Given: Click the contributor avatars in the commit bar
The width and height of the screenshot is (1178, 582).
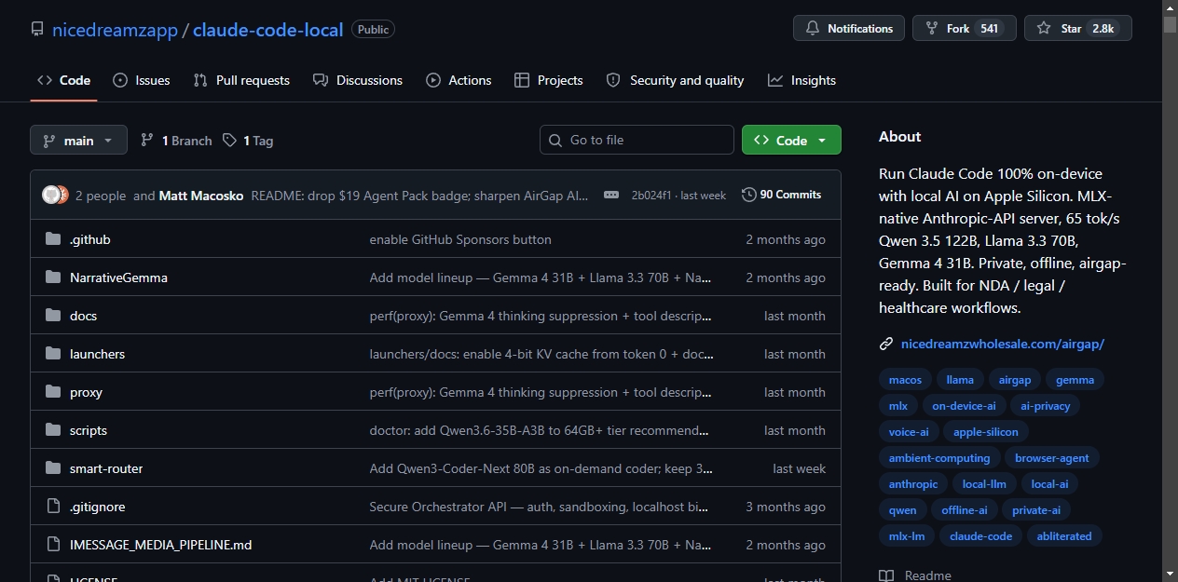Looking at the screenshot, I should [55, 195].
